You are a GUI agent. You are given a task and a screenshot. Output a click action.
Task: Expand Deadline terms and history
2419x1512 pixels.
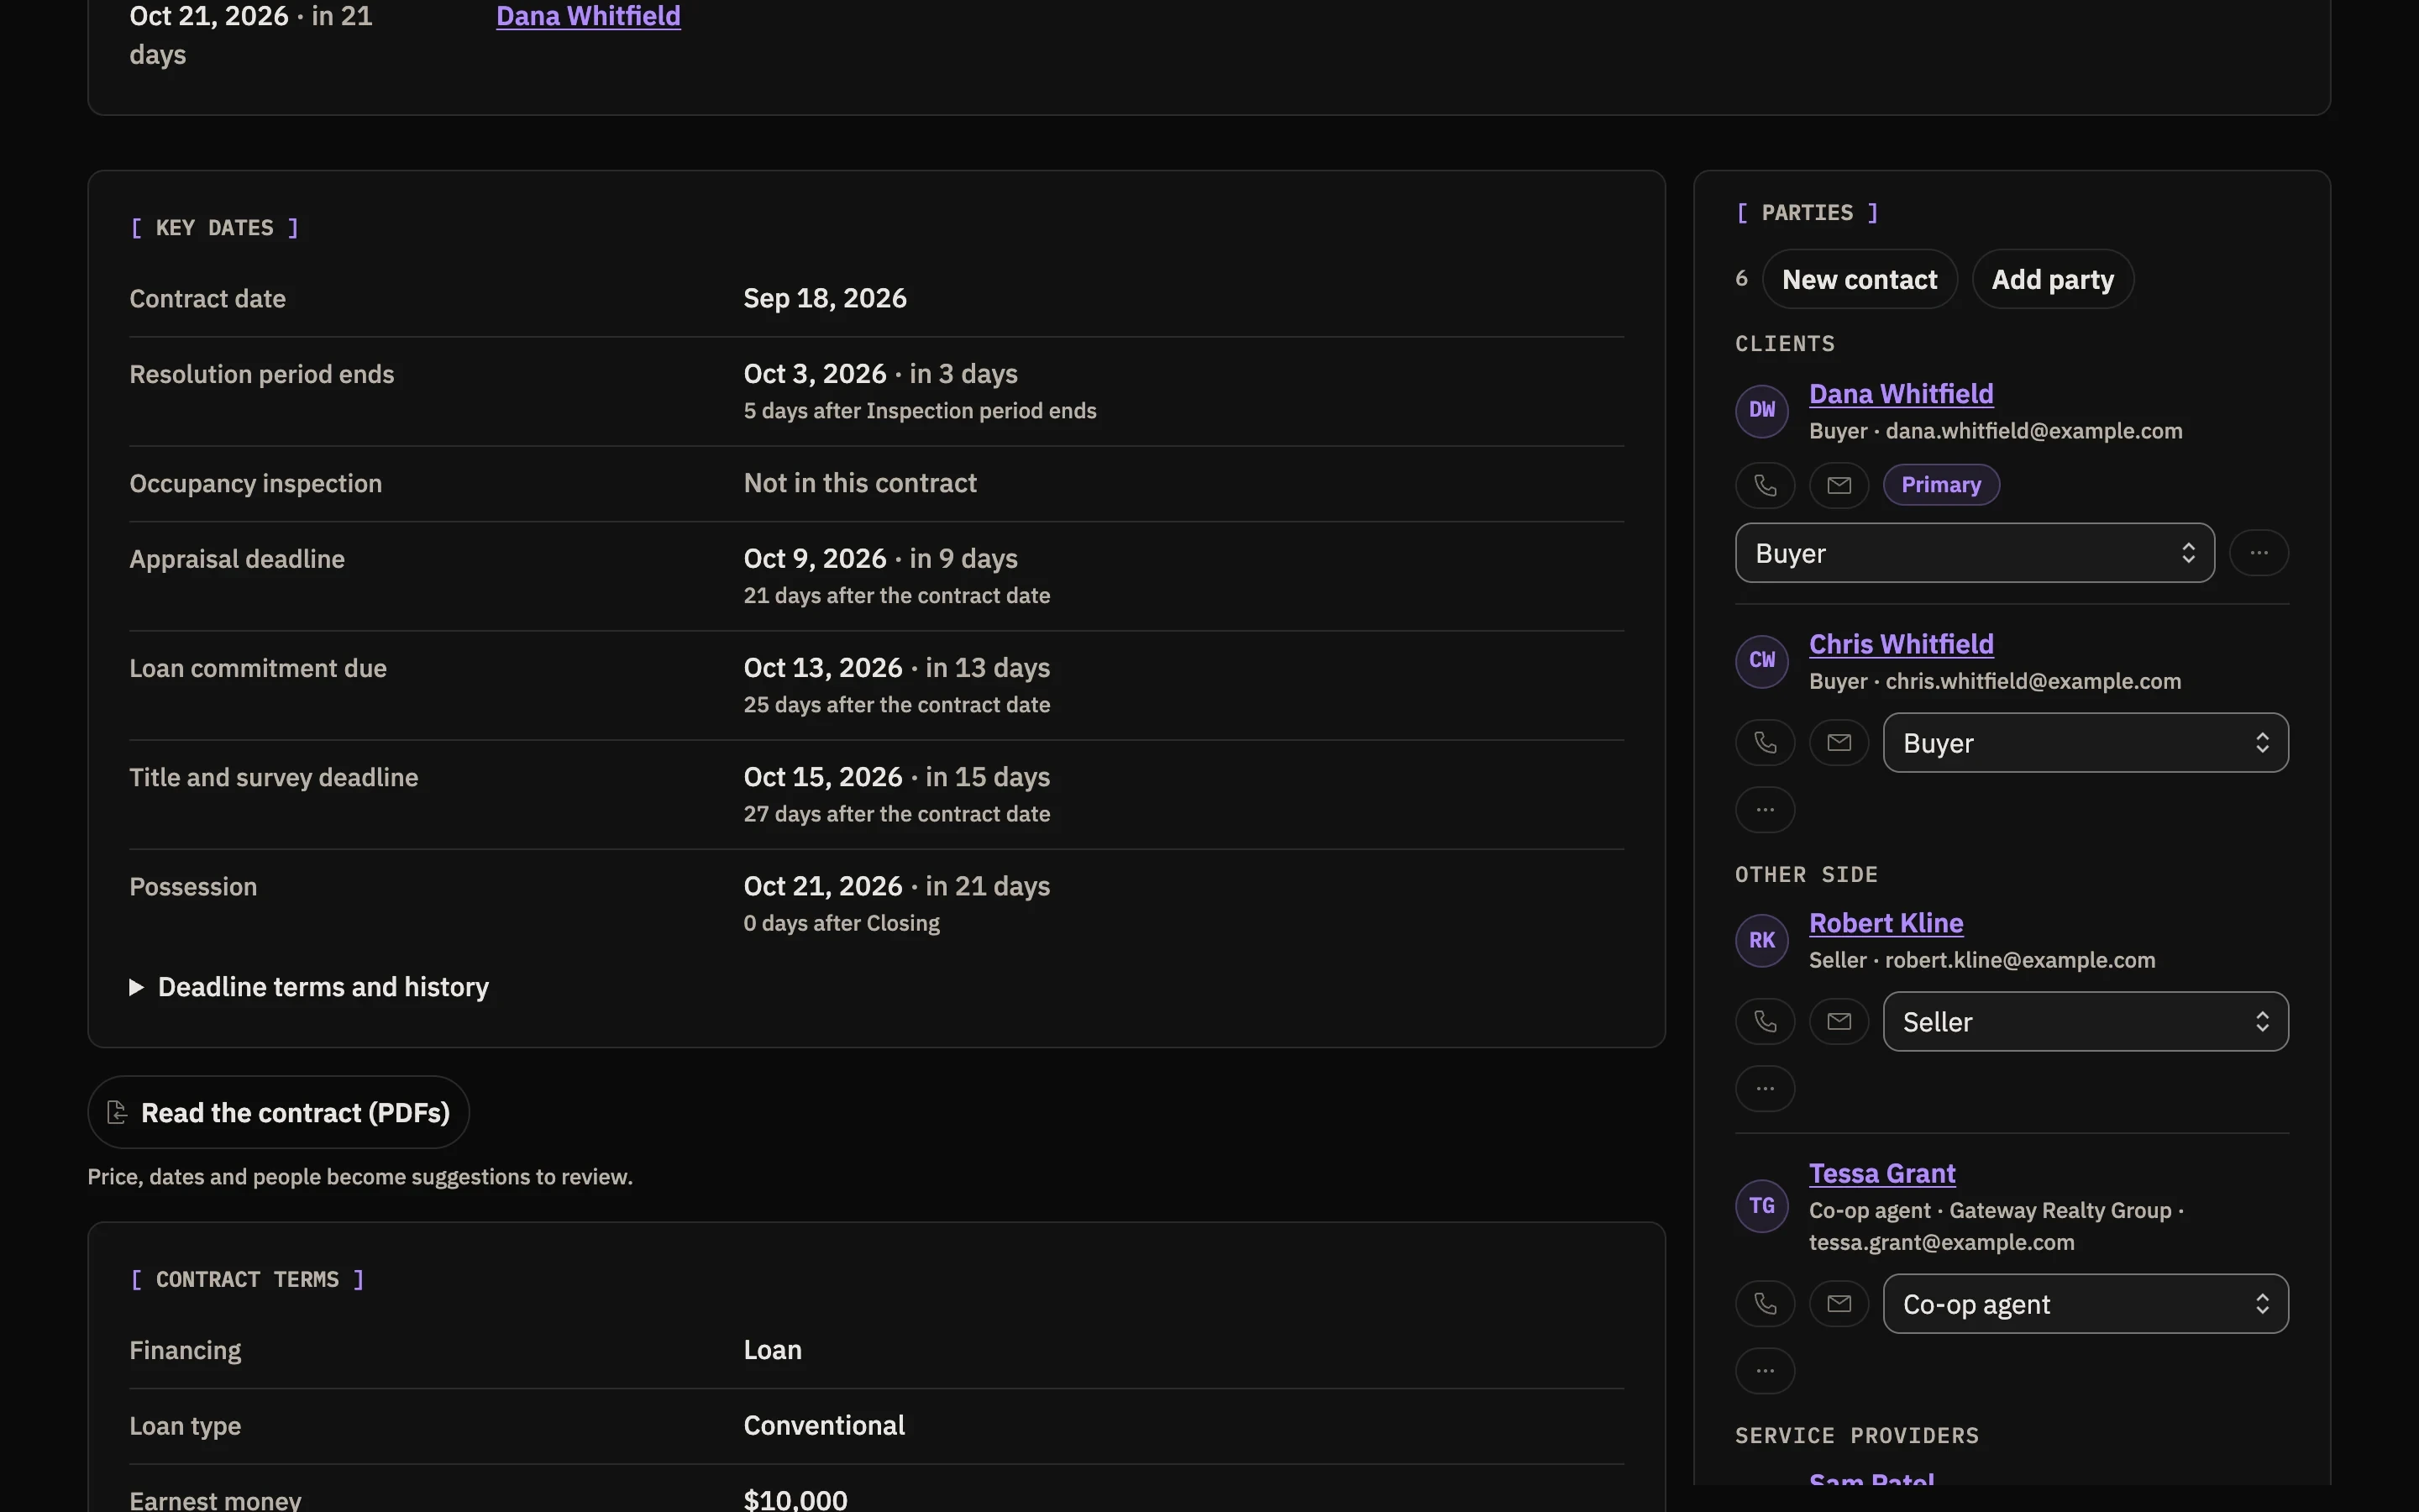point(310,987)
